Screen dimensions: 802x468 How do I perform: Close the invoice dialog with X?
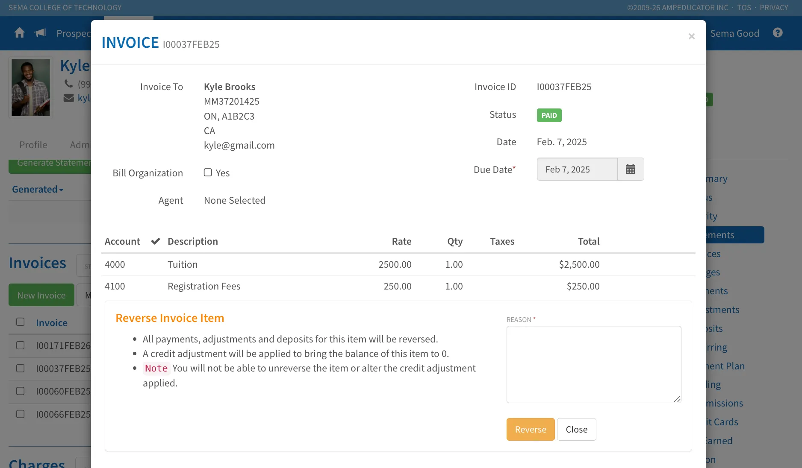(691, 36)
